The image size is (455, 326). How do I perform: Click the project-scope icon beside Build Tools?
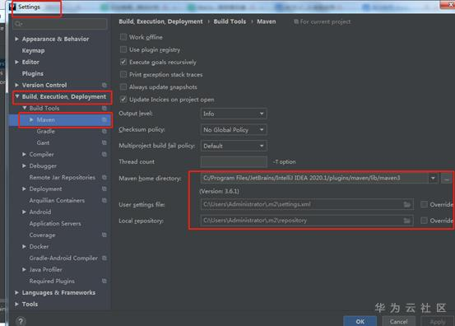coord(104,108)
